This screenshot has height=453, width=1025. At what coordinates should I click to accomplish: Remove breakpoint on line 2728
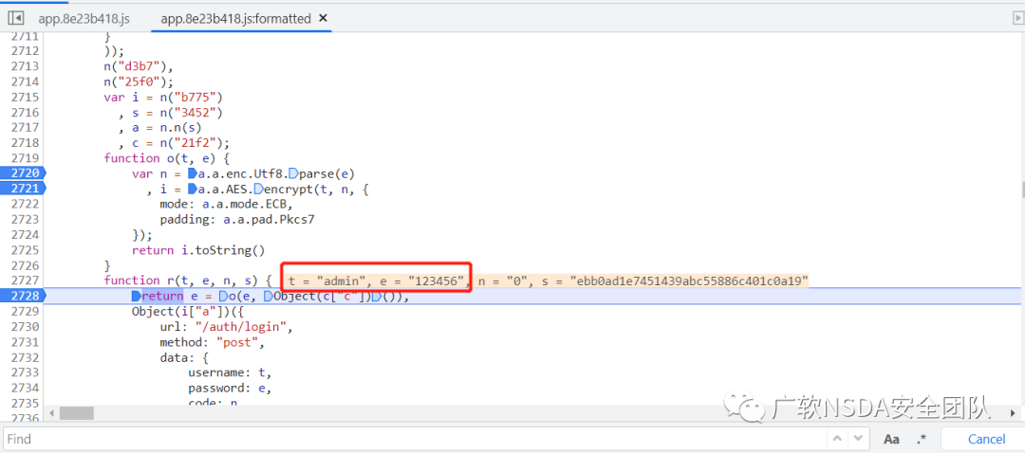click(22, 296)
